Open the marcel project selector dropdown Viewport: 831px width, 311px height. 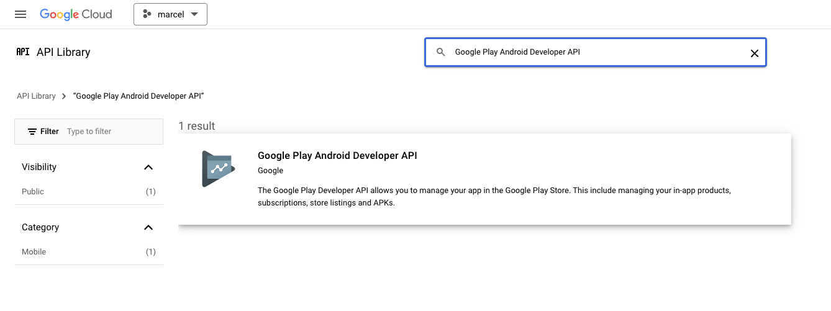(x=170, y=14)
